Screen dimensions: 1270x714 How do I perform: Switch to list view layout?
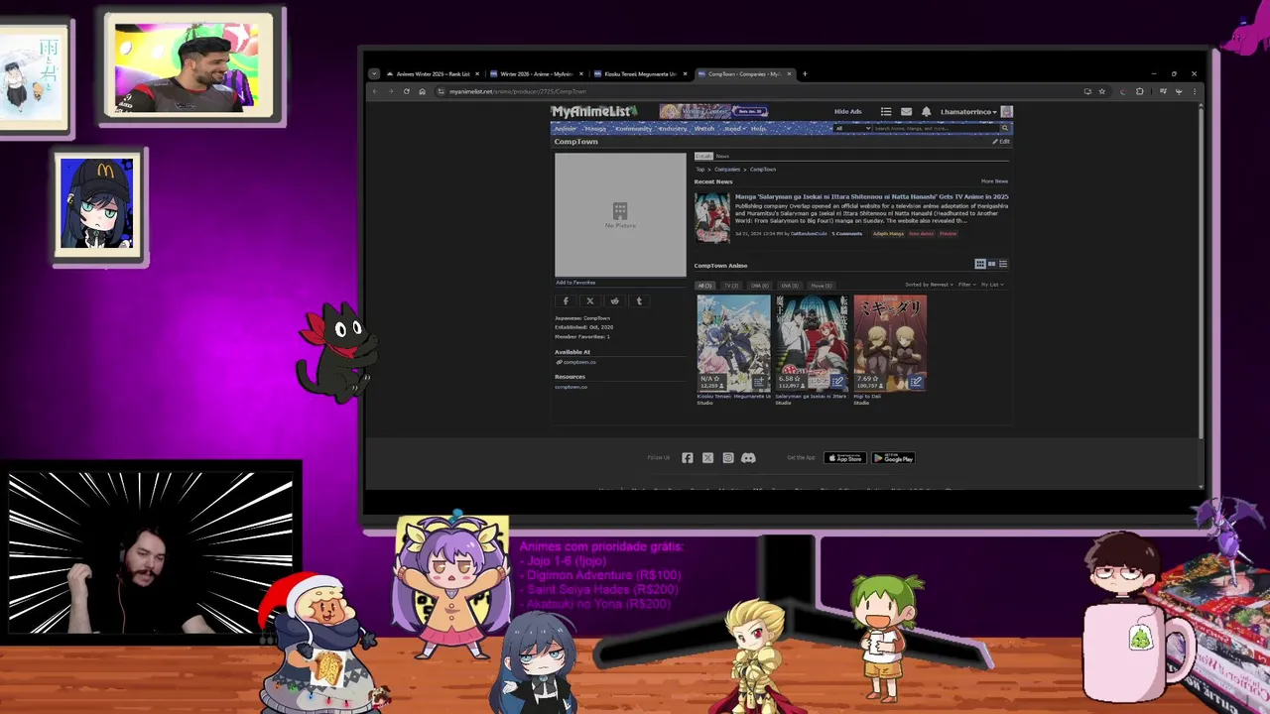1003,264
